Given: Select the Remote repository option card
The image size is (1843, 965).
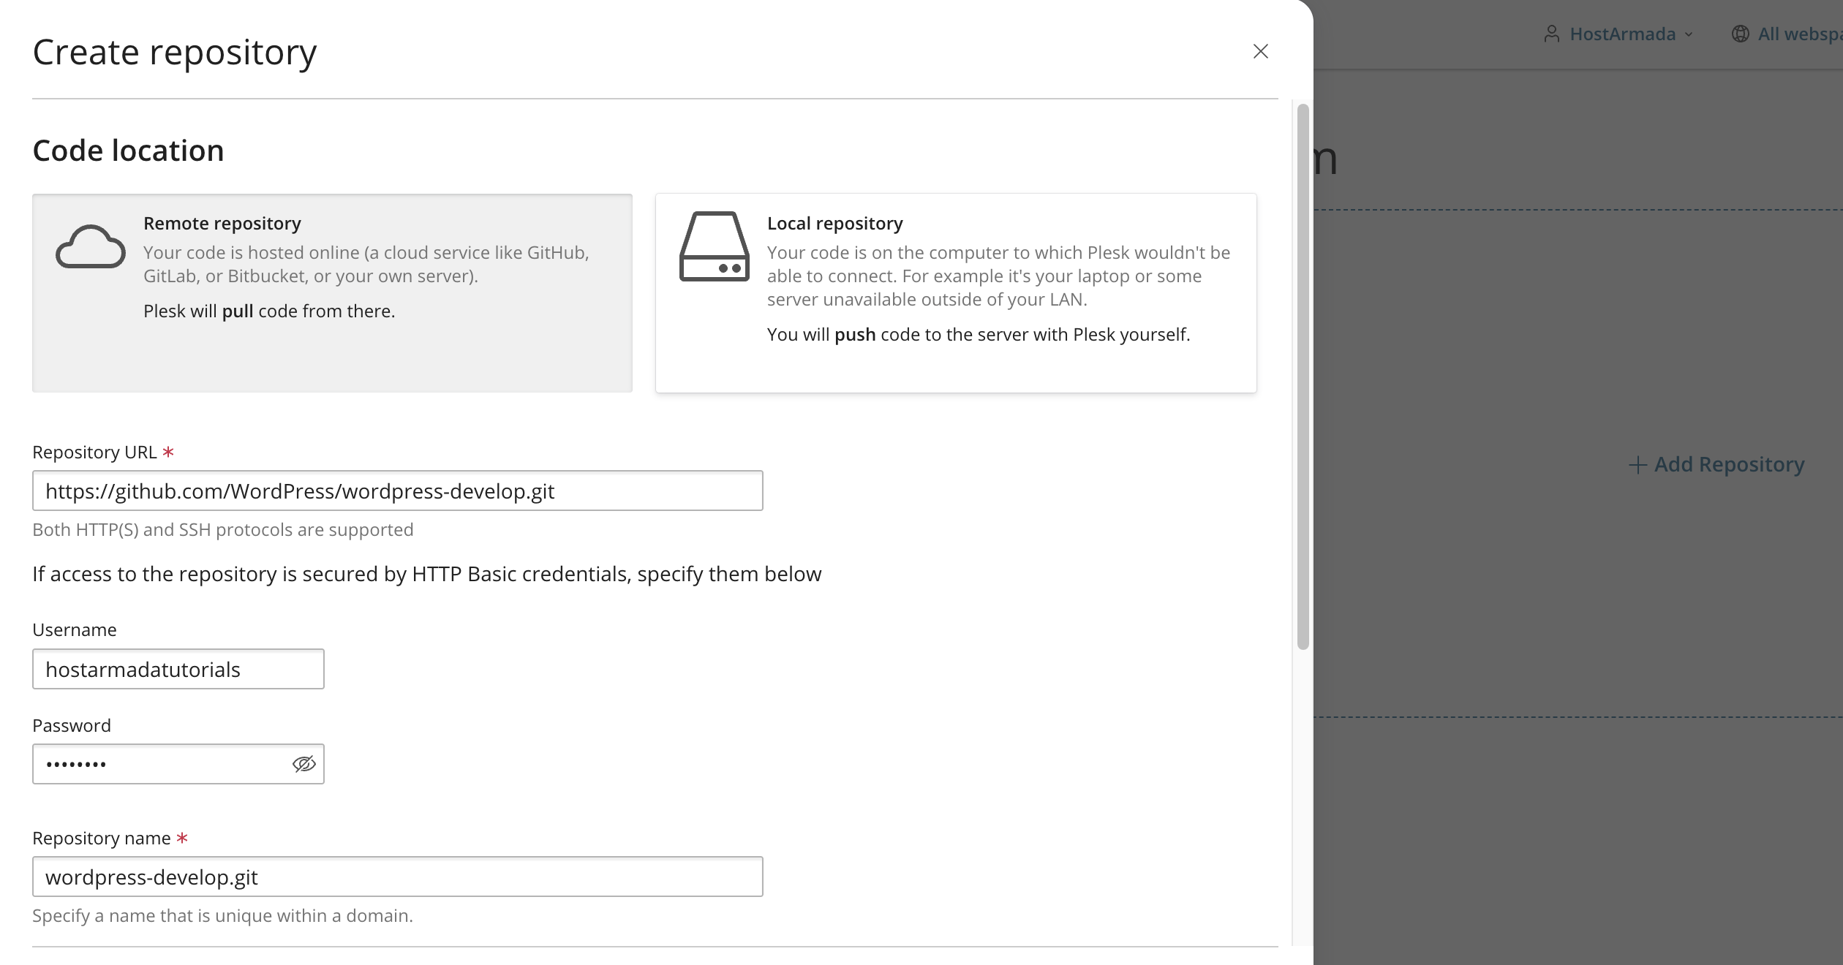Looking at the screenshot, I should point(332,293).
